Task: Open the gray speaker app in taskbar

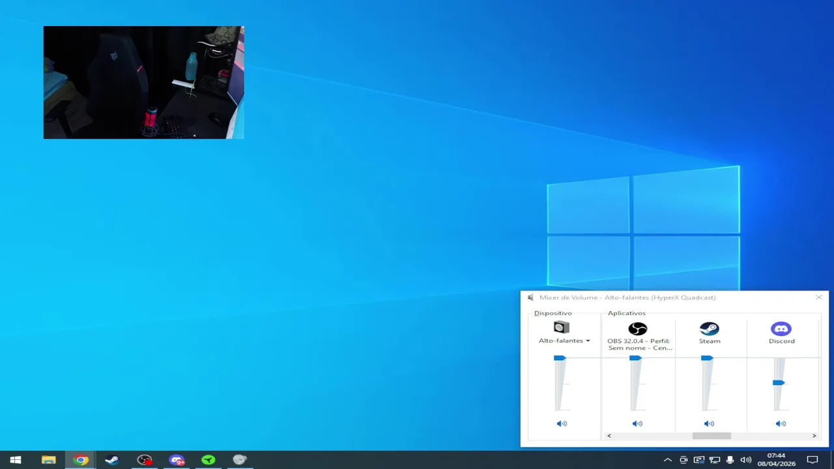Action: point(240,460)
